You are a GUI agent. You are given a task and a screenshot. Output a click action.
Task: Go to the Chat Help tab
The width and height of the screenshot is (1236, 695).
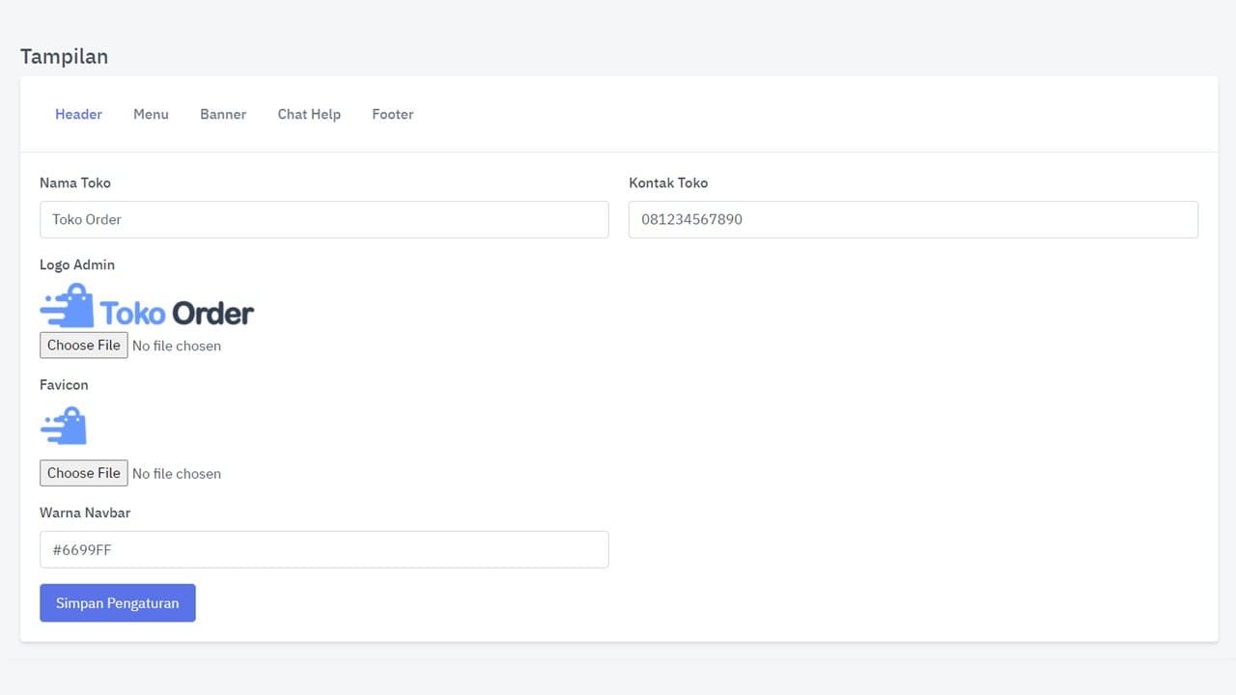(309, 114)
